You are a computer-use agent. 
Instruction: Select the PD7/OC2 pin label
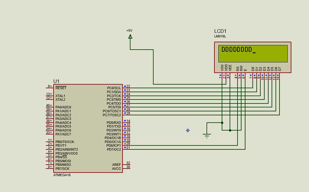tap(114, 149)
